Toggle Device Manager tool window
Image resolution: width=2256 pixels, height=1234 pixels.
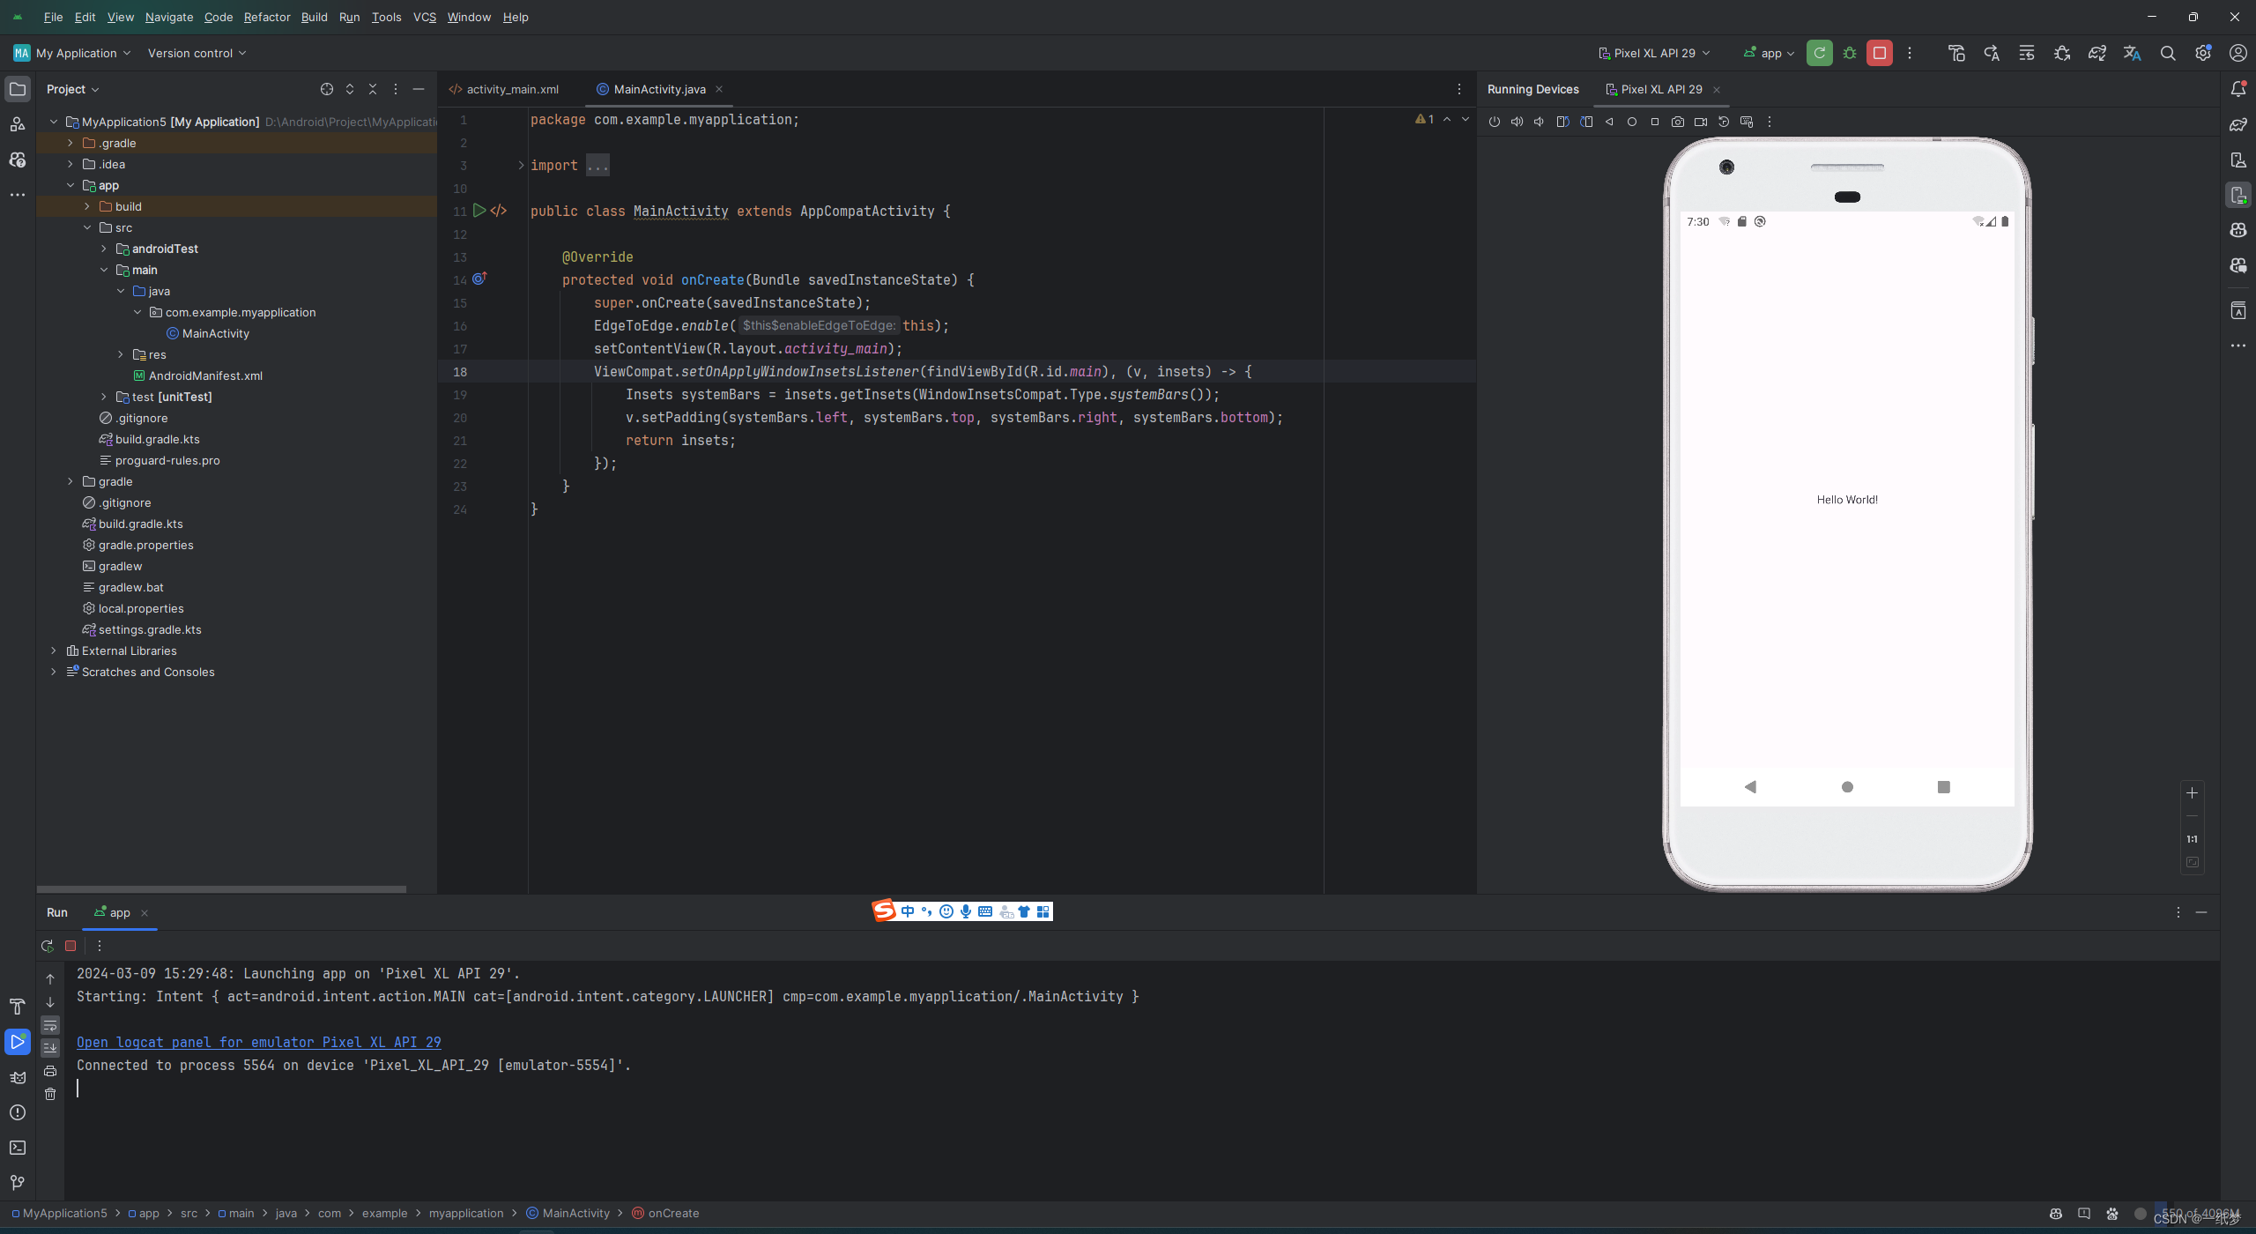[2237, 160]
